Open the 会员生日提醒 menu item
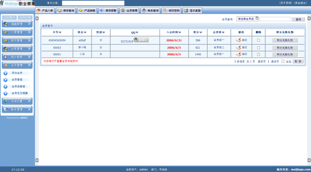 pos(20,93)
